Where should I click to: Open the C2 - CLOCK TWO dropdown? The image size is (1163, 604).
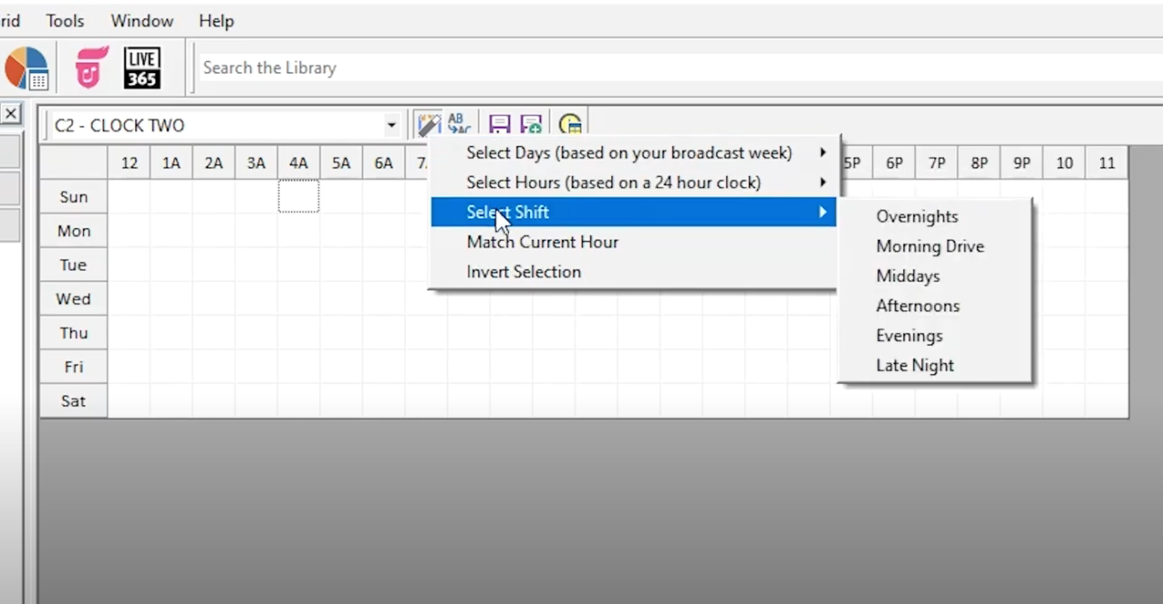pyautogui.click(x=391, y=125)
